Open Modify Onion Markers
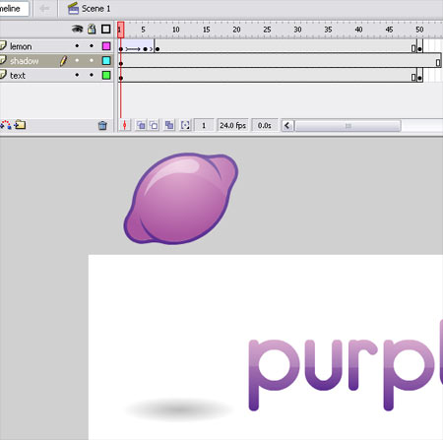The width and height of the screenshot is (443, 440). coord(185,125)
